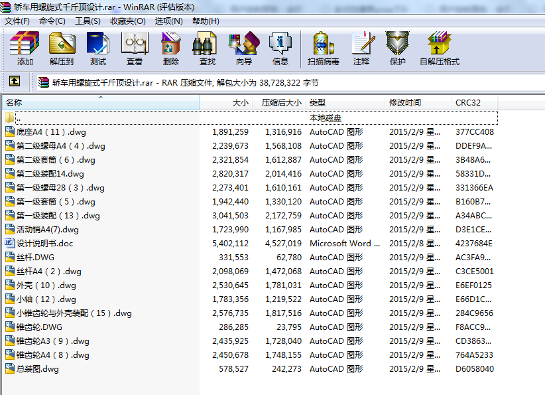
Task: Click the Word icon of 设计说明书.doc
Action: tap(10, 243)
